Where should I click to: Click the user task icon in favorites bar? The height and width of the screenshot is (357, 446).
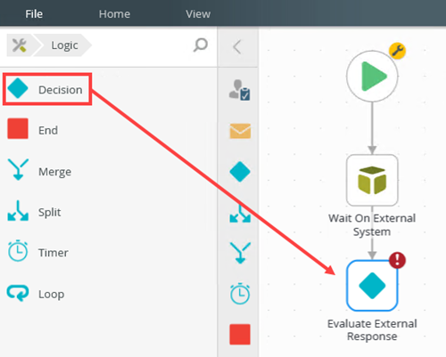coord(240,90)
